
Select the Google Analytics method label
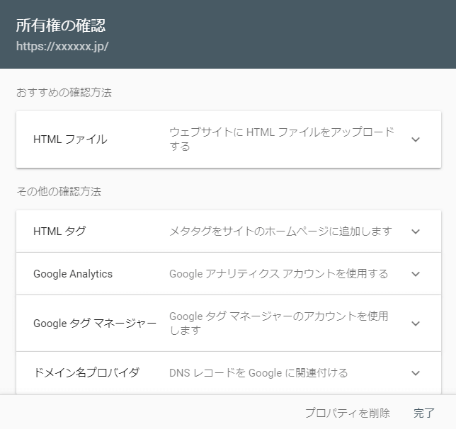(x=73, y=274)
